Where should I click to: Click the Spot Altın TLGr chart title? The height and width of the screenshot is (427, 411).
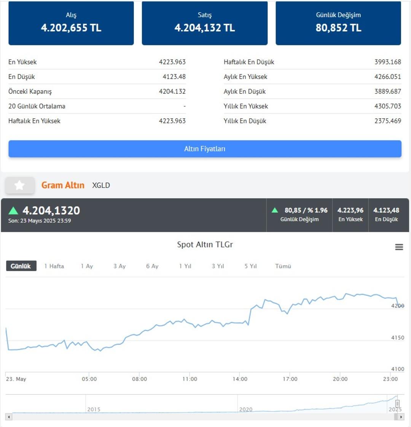pos(205,244)
